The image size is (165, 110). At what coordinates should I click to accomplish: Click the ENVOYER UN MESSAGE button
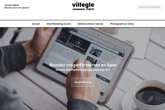(x=149, y=7)
